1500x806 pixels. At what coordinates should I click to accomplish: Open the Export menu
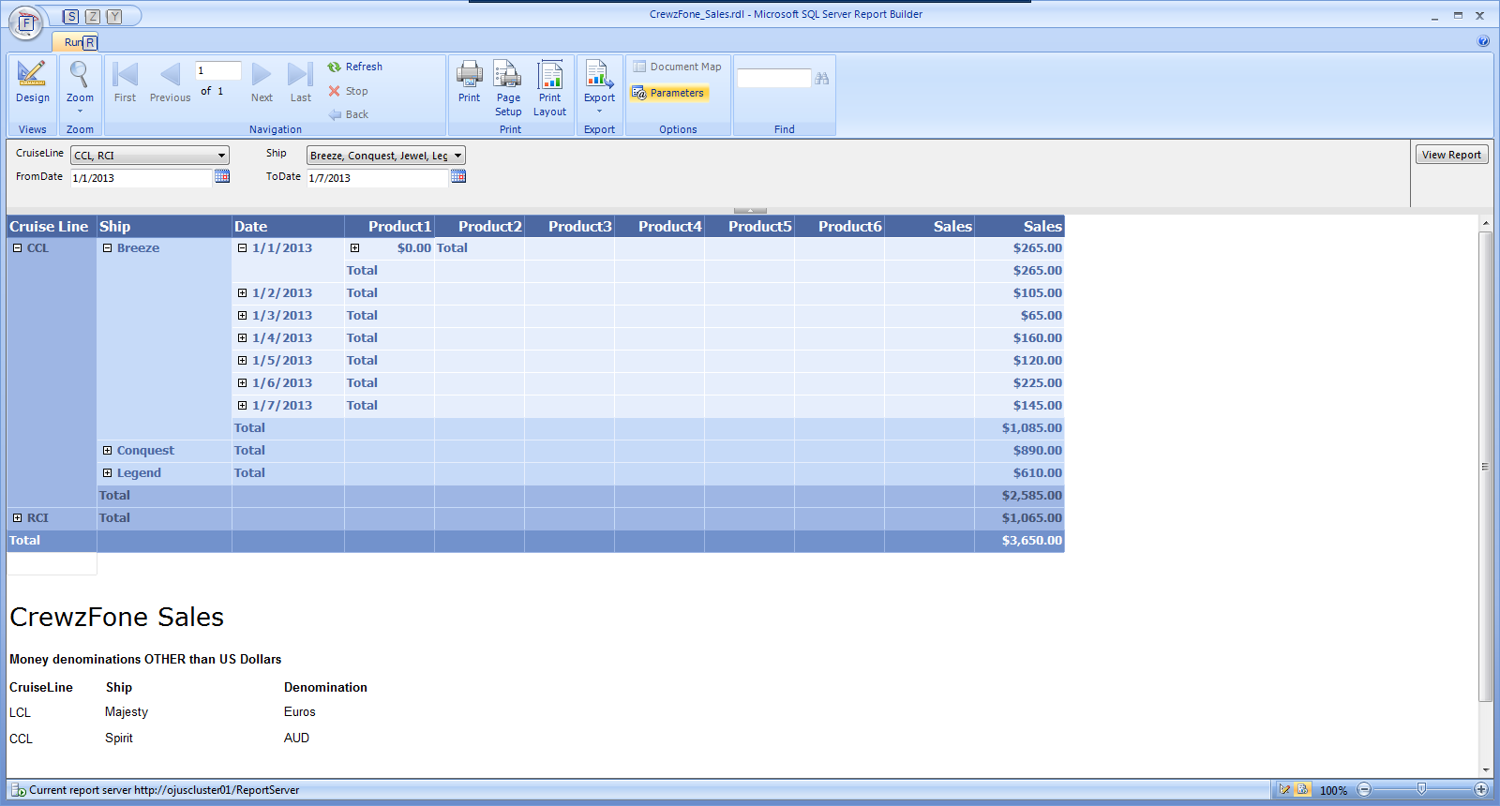(x=599, y=86)
